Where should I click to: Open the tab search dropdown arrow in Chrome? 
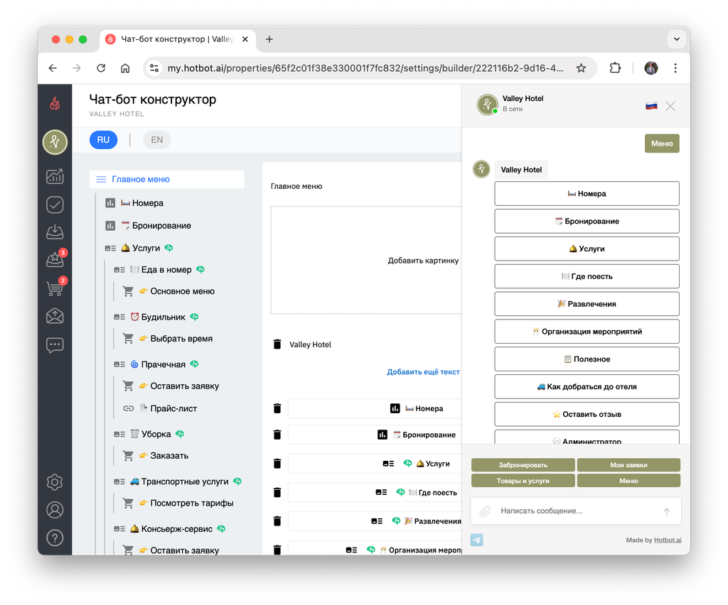pos(677,39)
